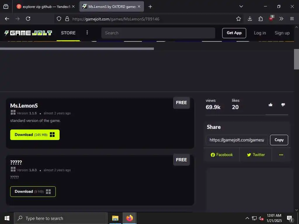The image size is (299, 224).
Task: Open the taskbar clock and date
Action: (x=274, y=218)
